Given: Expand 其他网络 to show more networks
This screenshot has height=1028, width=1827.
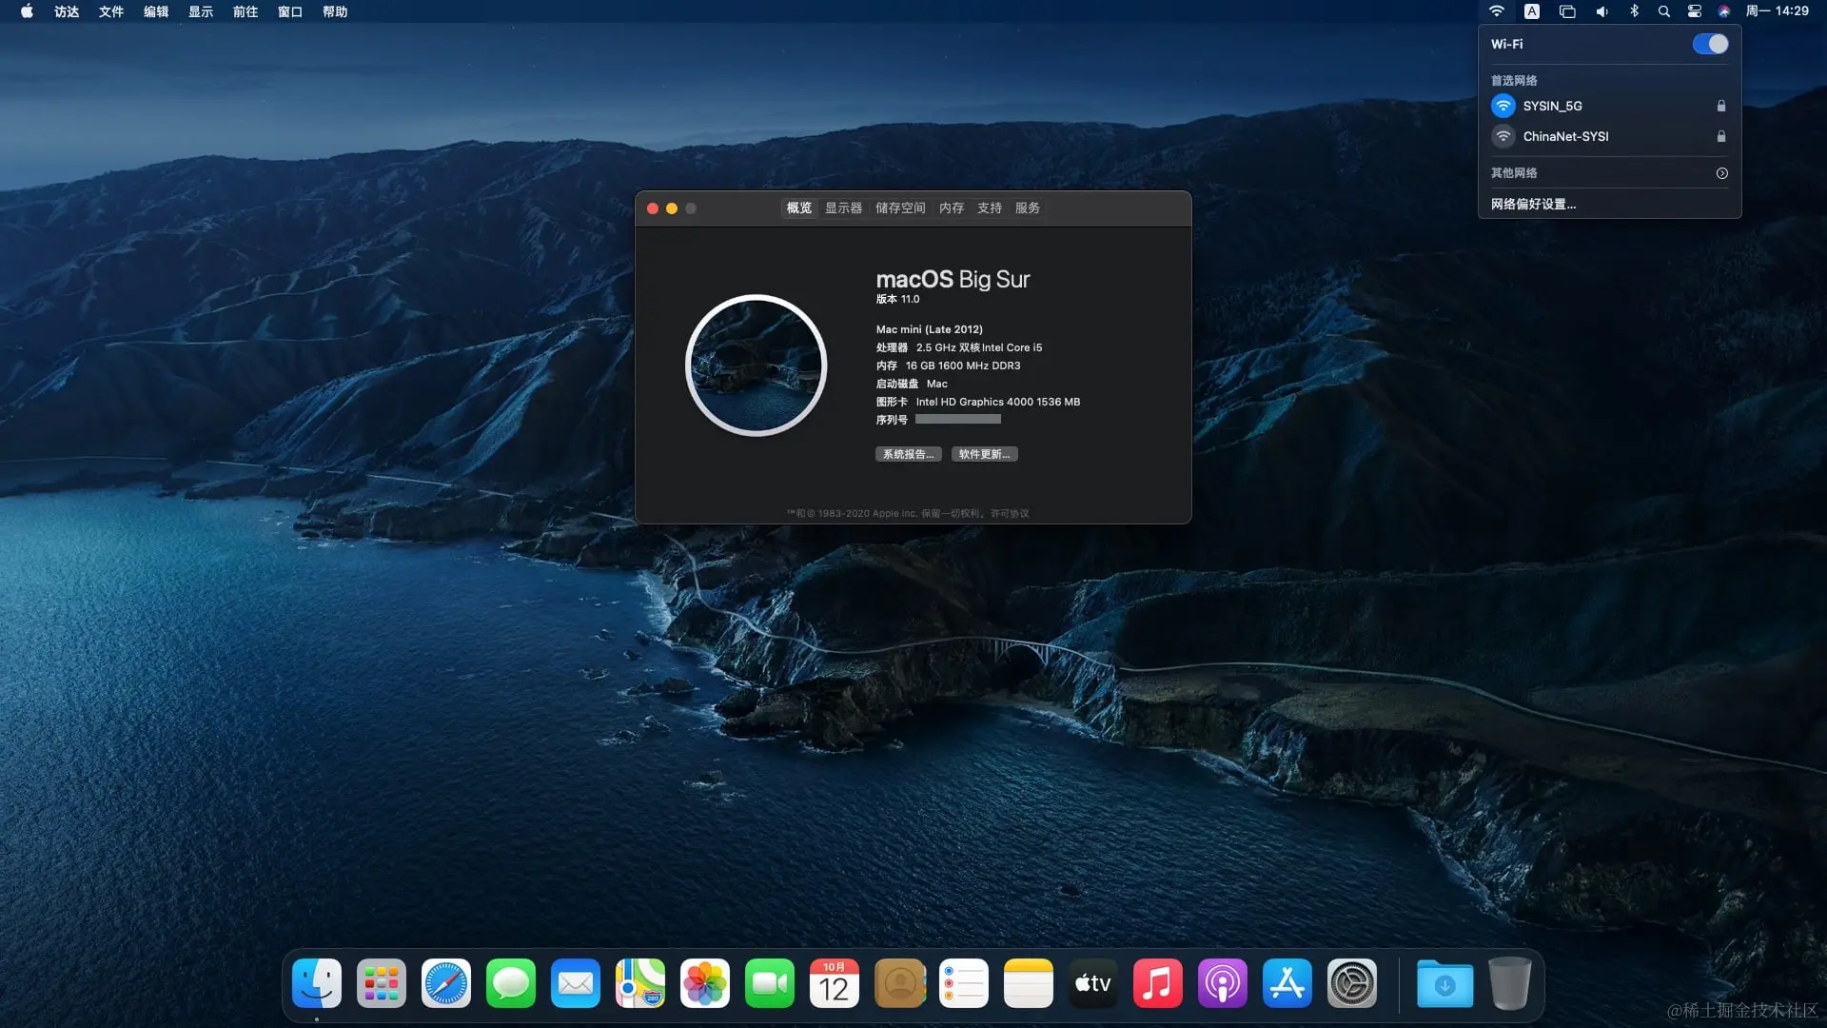Looking at the screenshot, I should [1722, 173].
